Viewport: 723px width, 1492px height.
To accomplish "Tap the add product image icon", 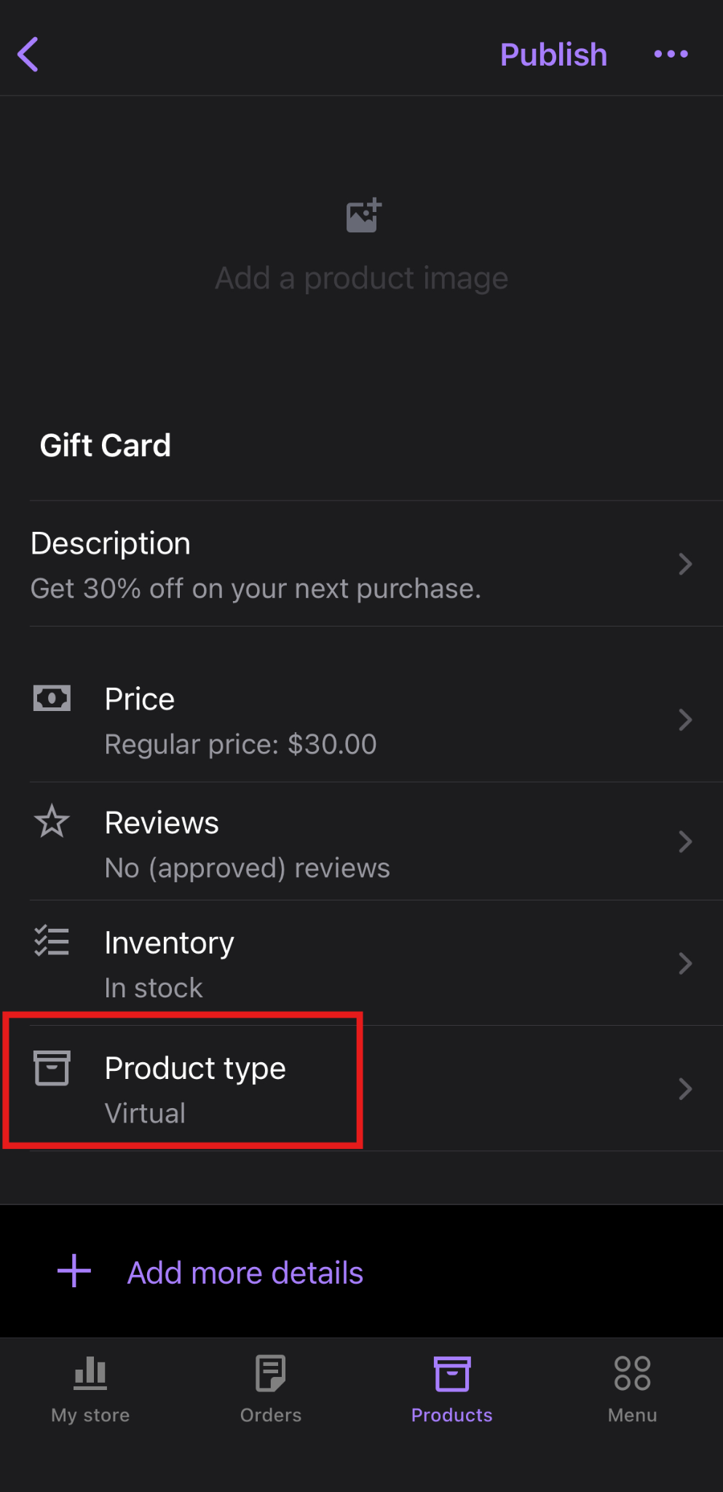I will (363, 216).
